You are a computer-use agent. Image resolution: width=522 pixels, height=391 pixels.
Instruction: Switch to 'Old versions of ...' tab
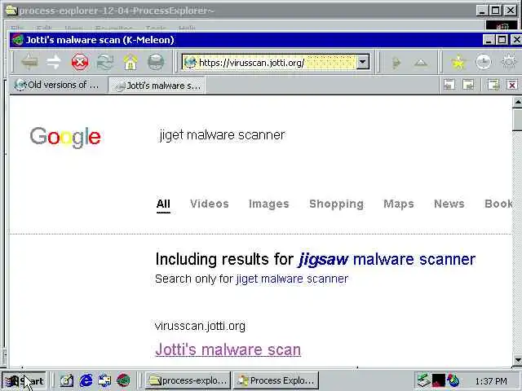57,85
